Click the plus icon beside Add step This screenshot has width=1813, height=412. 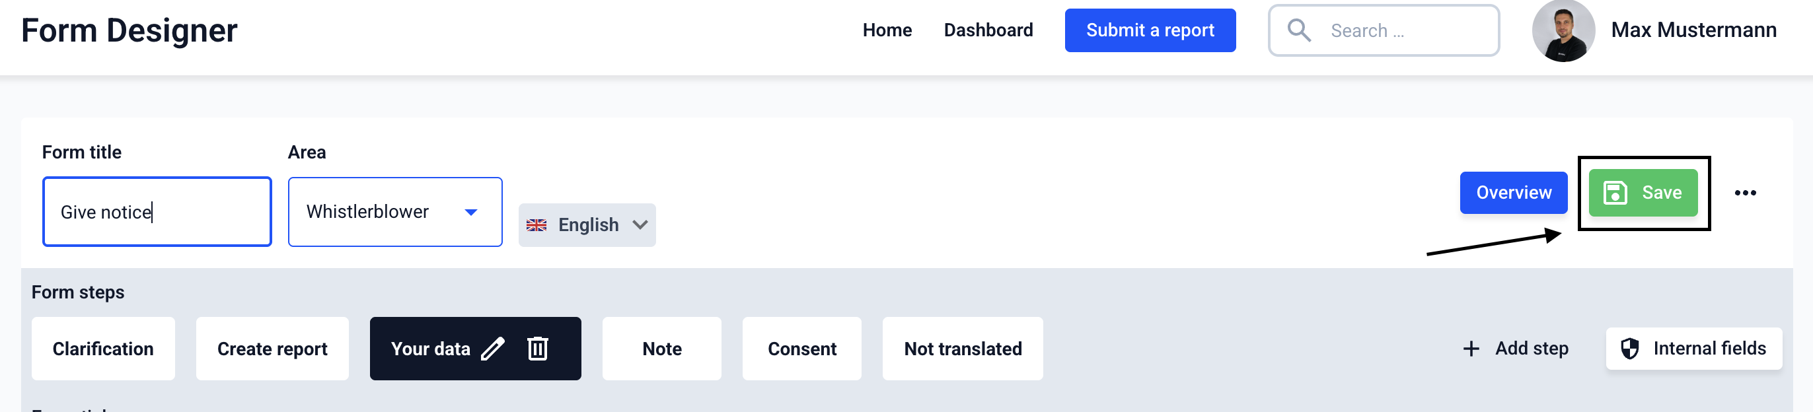(x=1471, y=349)
